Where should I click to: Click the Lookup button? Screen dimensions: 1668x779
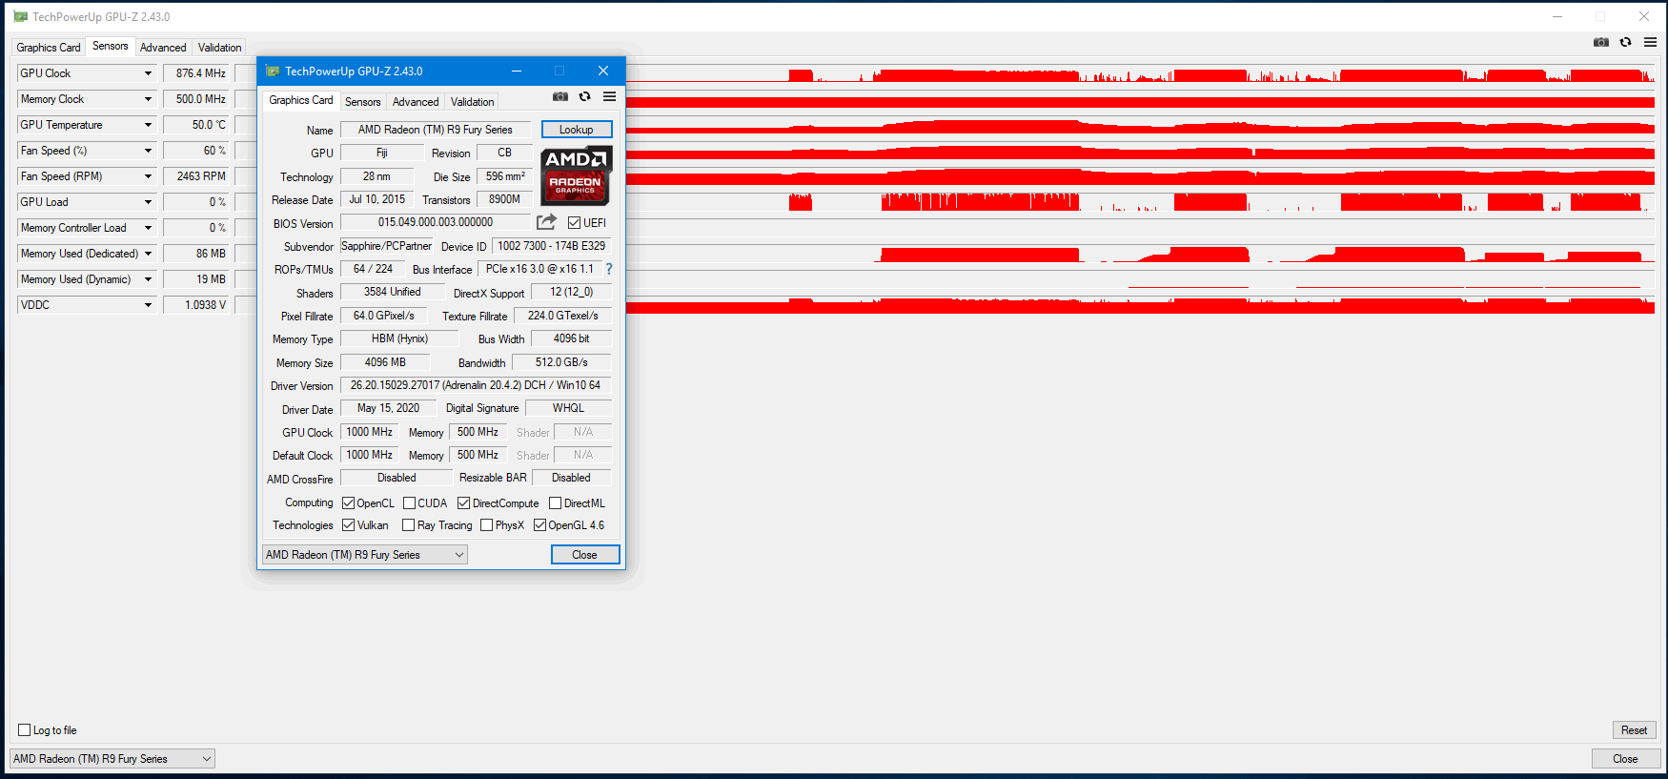(x=576, y=130)
